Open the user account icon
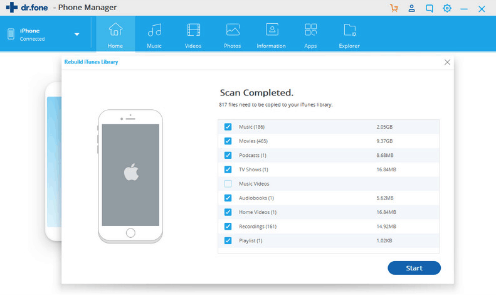Image resolution: width=496 pixels, height=295 pixels. pyautogui.click(x=411, y=8)
